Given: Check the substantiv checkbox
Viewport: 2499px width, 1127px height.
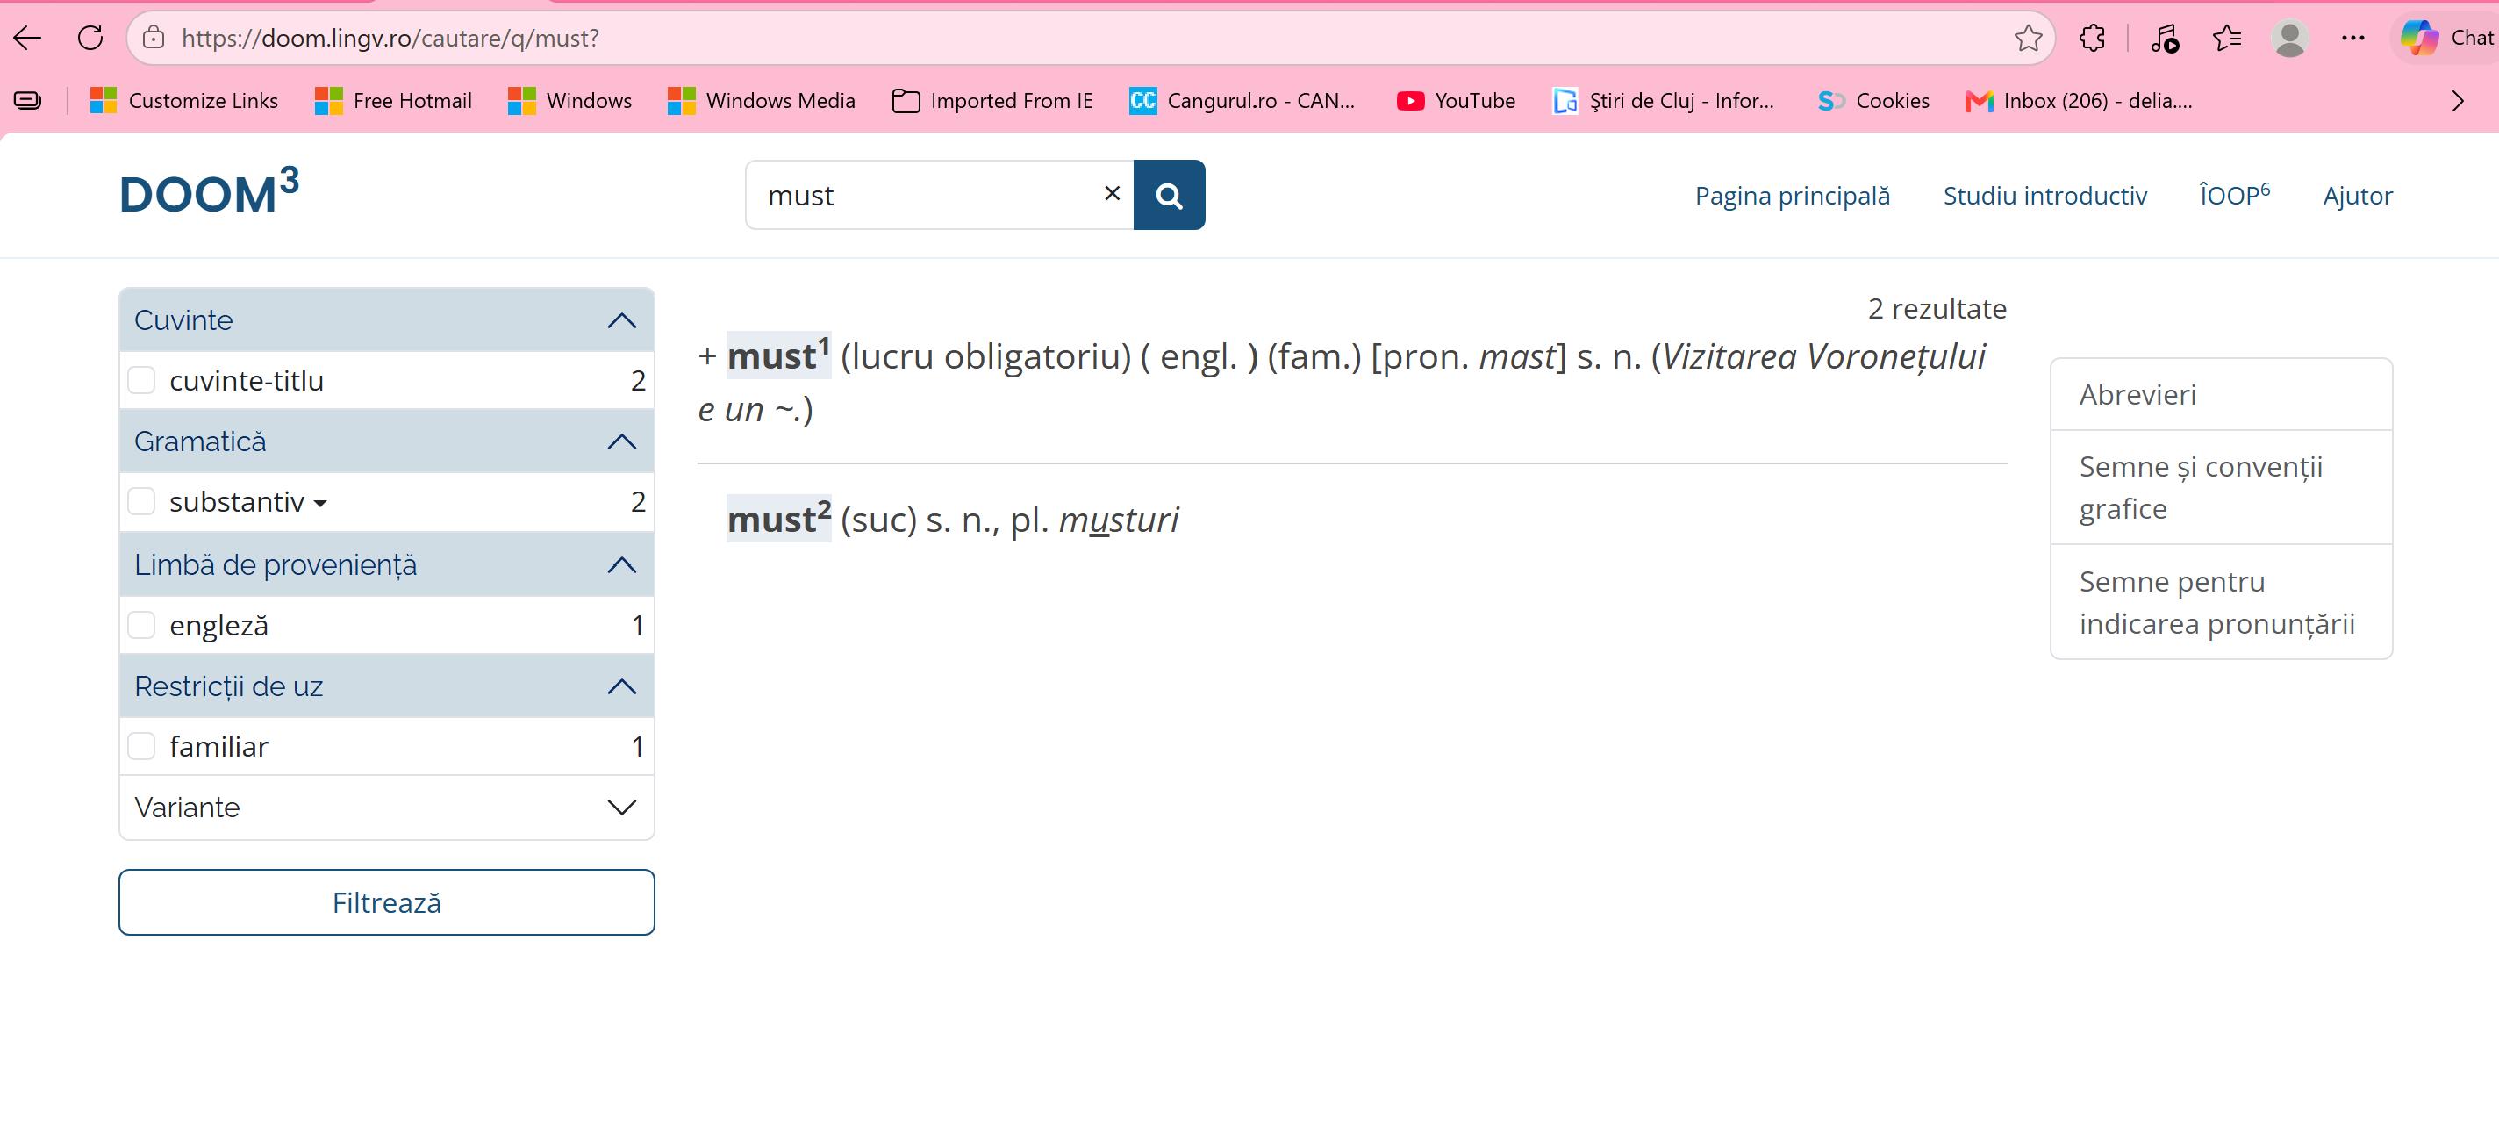Looking at the screenshot, I should tap(141, 501).
